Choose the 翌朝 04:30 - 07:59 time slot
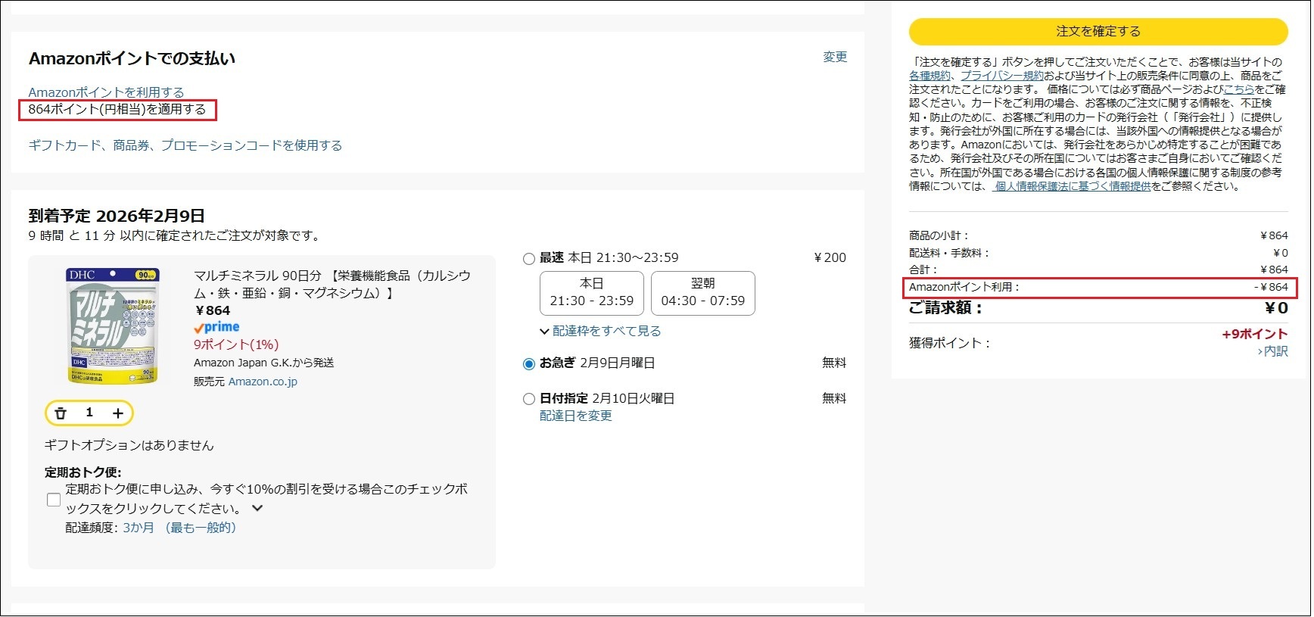This screenshot has height=617, width=1314. tap(702, 293)
